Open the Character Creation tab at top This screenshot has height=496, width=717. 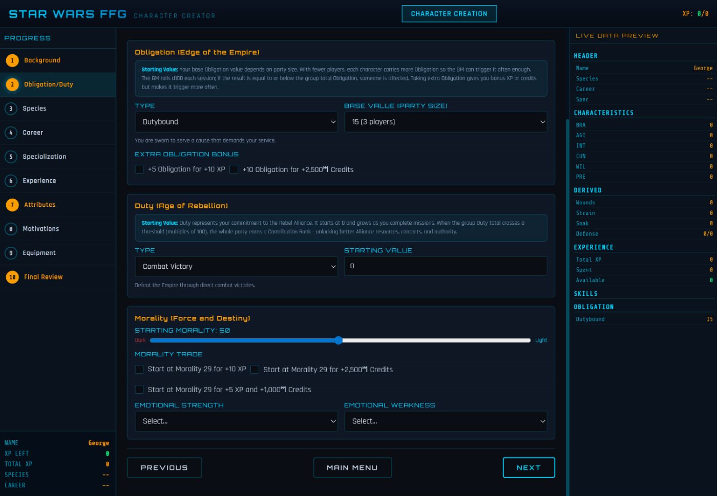(449, 14)
